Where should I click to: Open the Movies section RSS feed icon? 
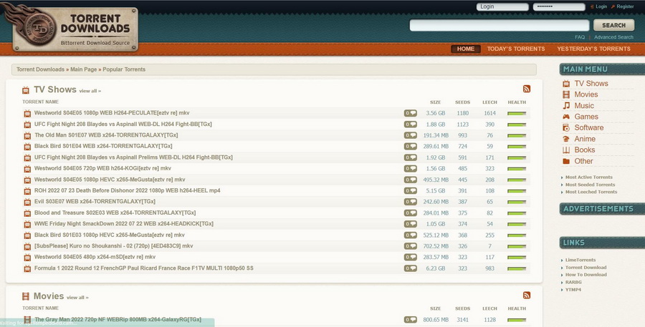pos(527,295)
